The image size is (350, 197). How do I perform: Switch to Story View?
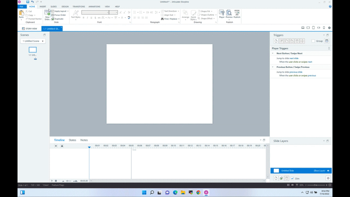pyautogui.click(x=29, y=28)
